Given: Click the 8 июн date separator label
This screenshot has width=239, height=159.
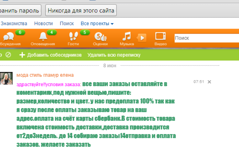Looking at the screenshot, I should pyautogui.click(x=110, y=66).
